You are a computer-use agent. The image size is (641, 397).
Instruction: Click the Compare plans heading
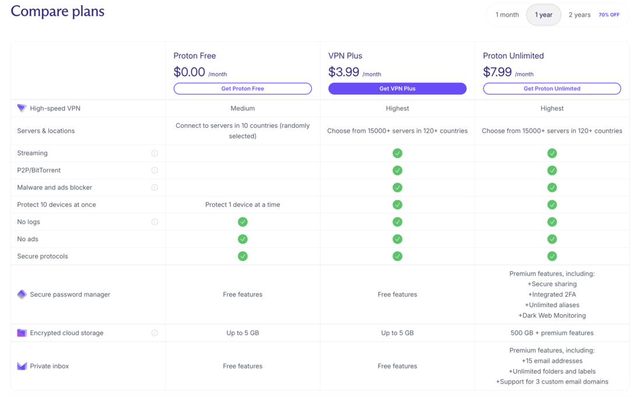(x=57, y=11)
